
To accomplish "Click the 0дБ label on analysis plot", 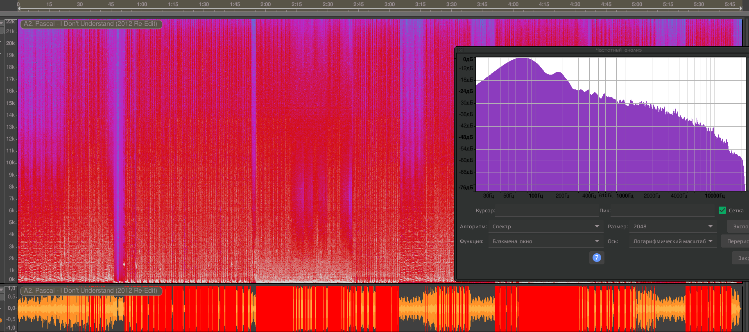I will pyautogui.click(x=468, y=59).
